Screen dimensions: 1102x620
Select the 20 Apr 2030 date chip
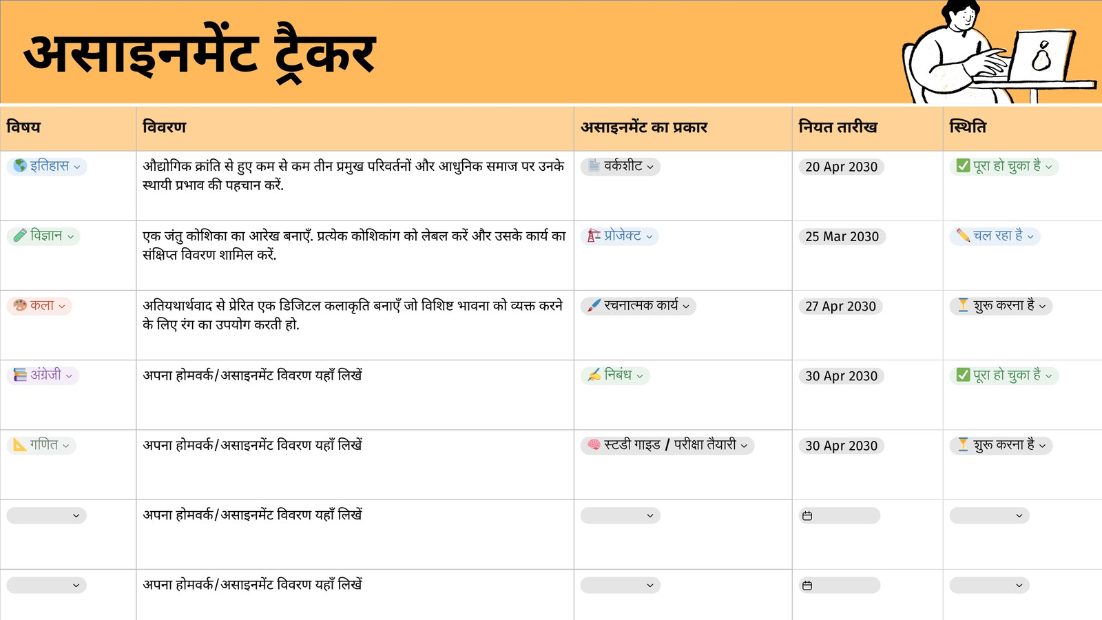(x=841, y=167)
